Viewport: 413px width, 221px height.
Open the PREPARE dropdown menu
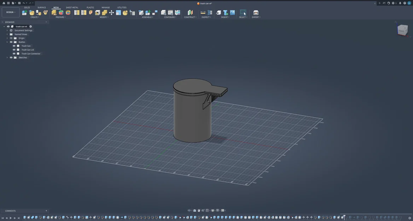60,17
